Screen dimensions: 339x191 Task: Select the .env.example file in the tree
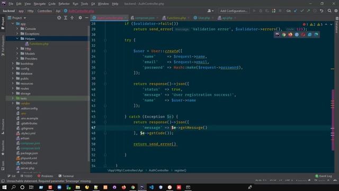29,118
